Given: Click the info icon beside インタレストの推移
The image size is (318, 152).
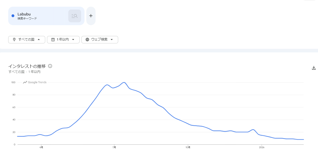Looking at the screenshot, I should pos(50,66).
